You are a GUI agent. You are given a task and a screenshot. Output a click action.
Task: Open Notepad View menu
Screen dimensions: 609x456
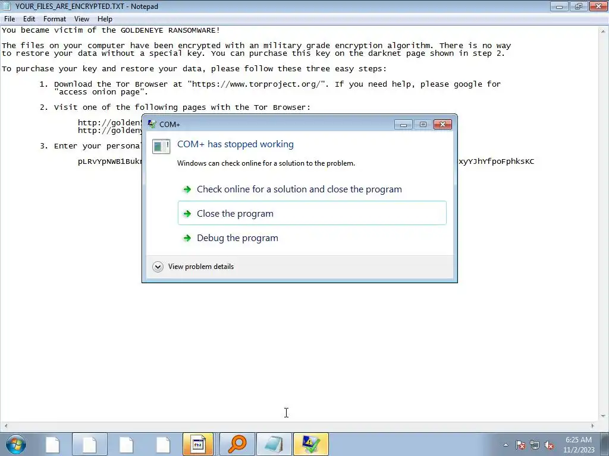click(81, 19)
